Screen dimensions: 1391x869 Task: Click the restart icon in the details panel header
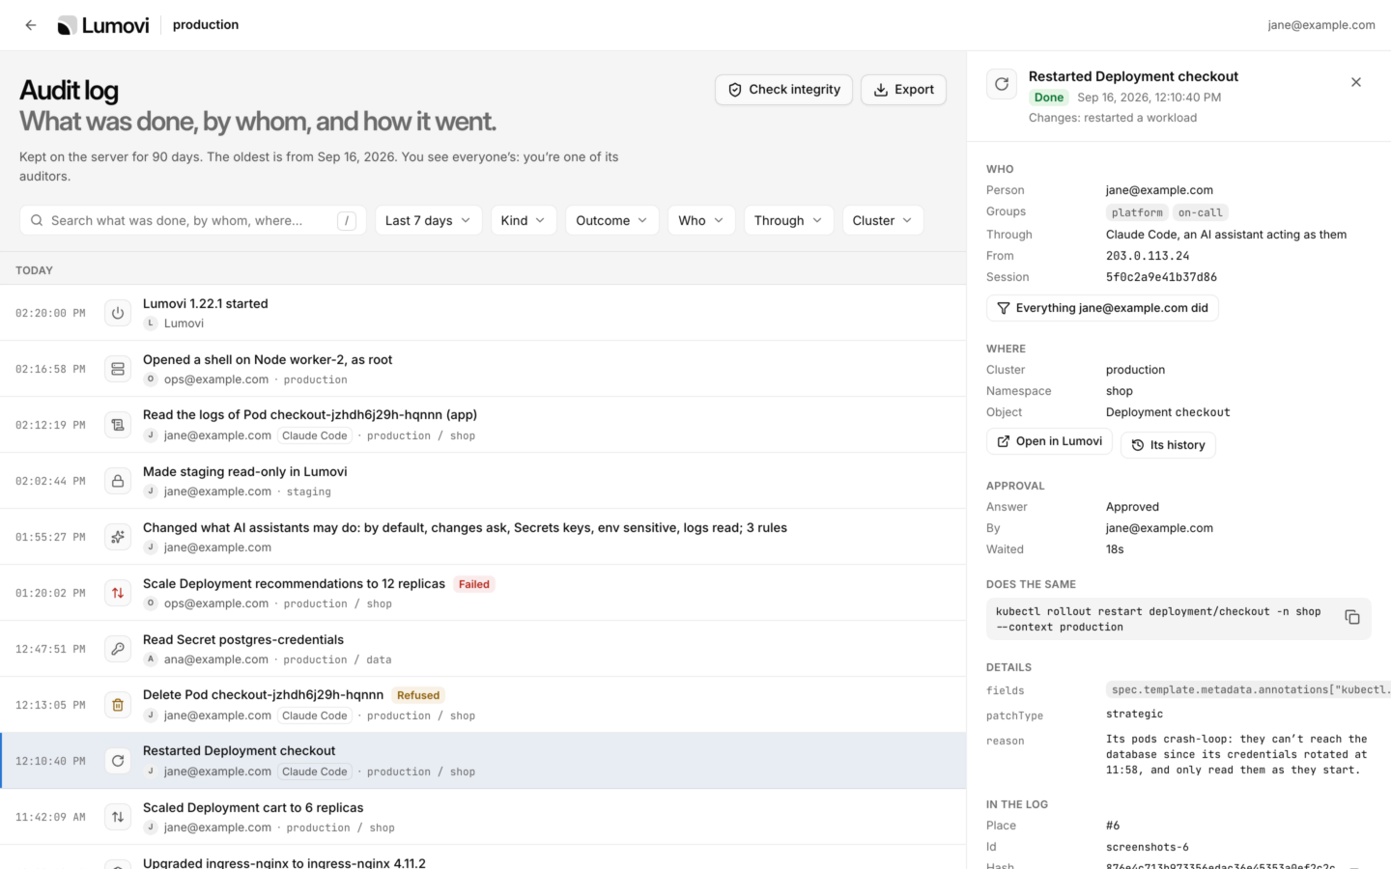(x=1002, y=84)
